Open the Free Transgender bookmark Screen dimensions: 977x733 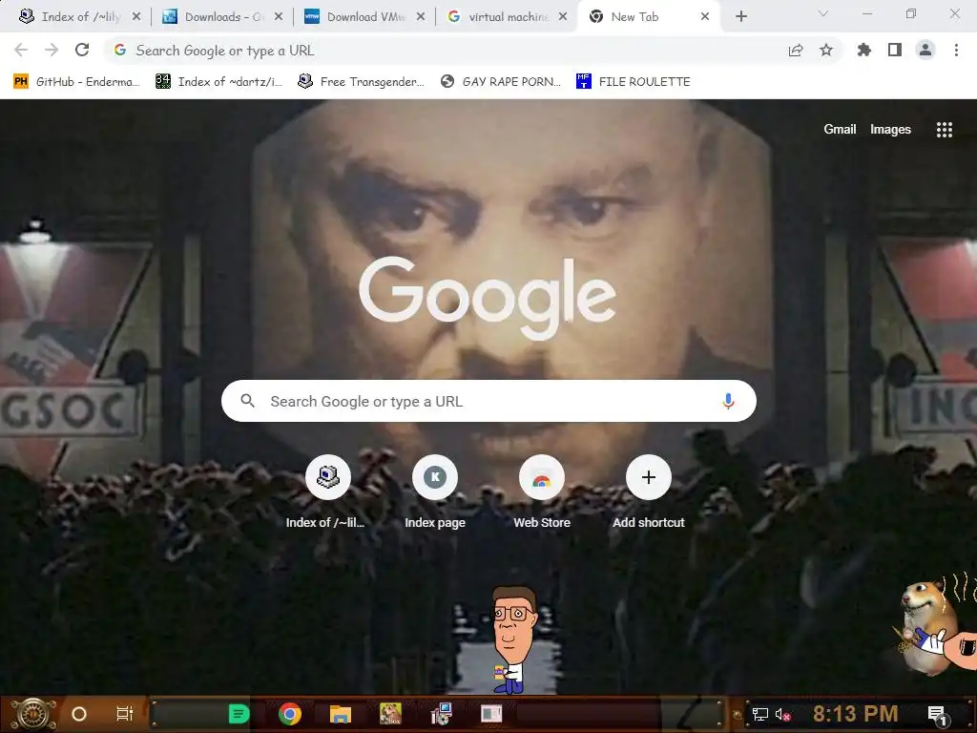pos(362,82)
